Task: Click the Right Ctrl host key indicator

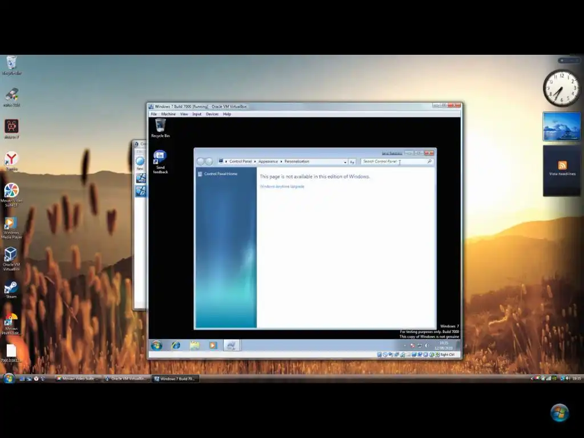Action: (447, 355)
